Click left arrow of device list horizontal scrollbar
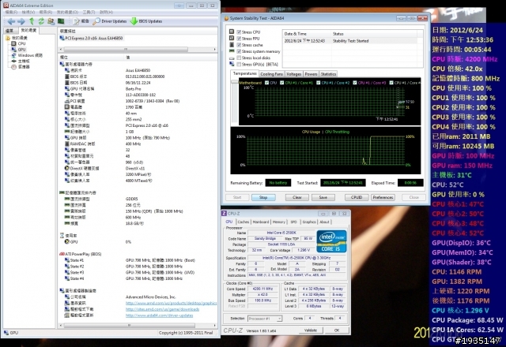506x347 pixels. click(x=61, y=49)
